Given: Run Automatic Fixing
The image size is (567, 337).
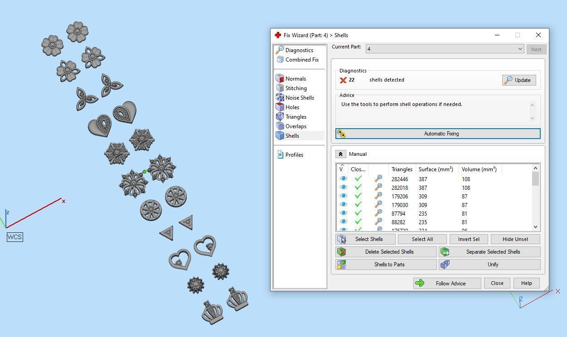Looking at the screenshot, I should coord(438,134).
